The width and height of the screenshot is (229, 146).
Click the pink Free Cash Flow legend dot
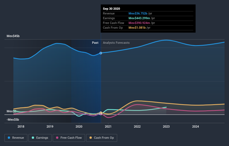tap(57, 138)
